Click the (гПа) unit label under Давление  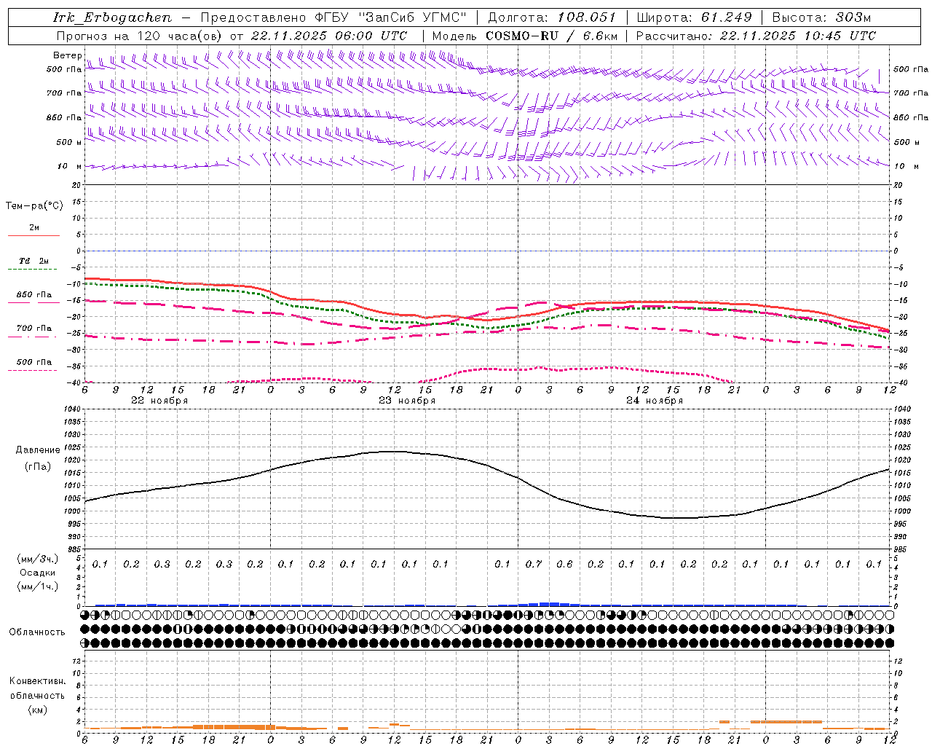click(37, 466)
